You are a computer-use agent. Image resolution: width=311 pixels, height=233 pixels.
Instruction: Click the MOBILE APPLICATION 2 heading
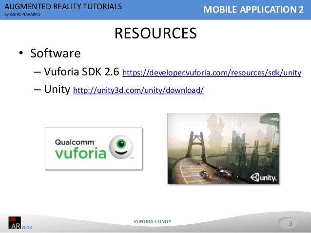pyautogui.click(x=253, y=10)
